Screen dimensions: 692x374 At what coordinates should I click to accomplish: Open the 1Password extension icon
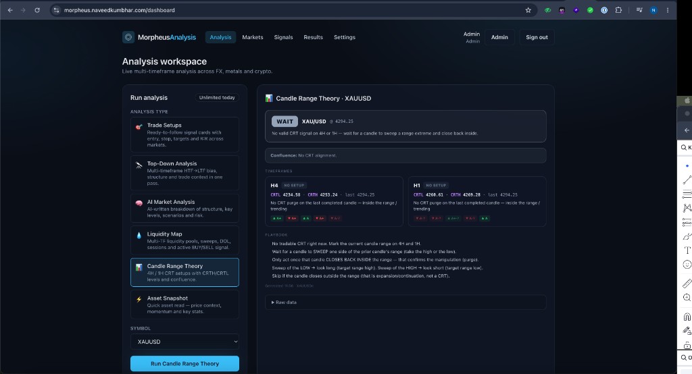[604, 10]
